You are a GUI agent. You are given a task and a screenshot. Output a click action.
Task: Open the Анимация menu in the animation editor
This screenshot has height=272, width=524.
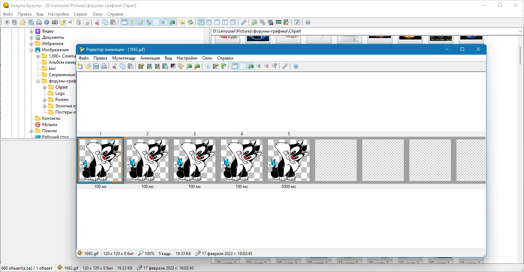pyautogui.click(x=150, y=58)
